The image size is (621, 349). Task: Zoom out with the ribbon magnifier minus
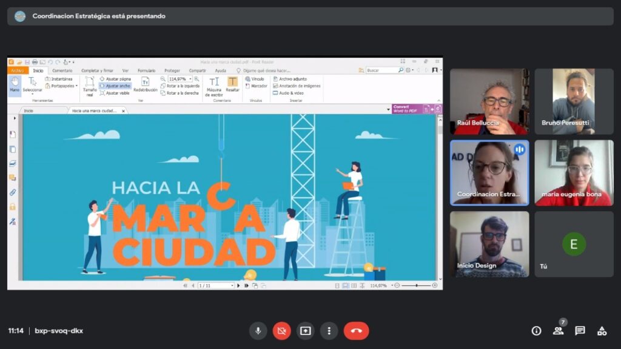pos(163,79)
